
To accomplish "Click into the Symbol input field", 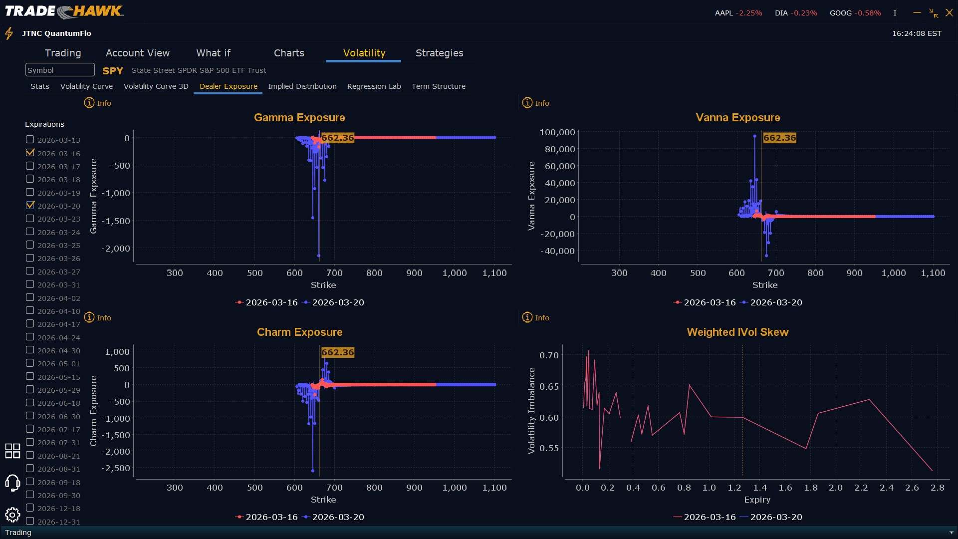I will click(x=60, y=70).
